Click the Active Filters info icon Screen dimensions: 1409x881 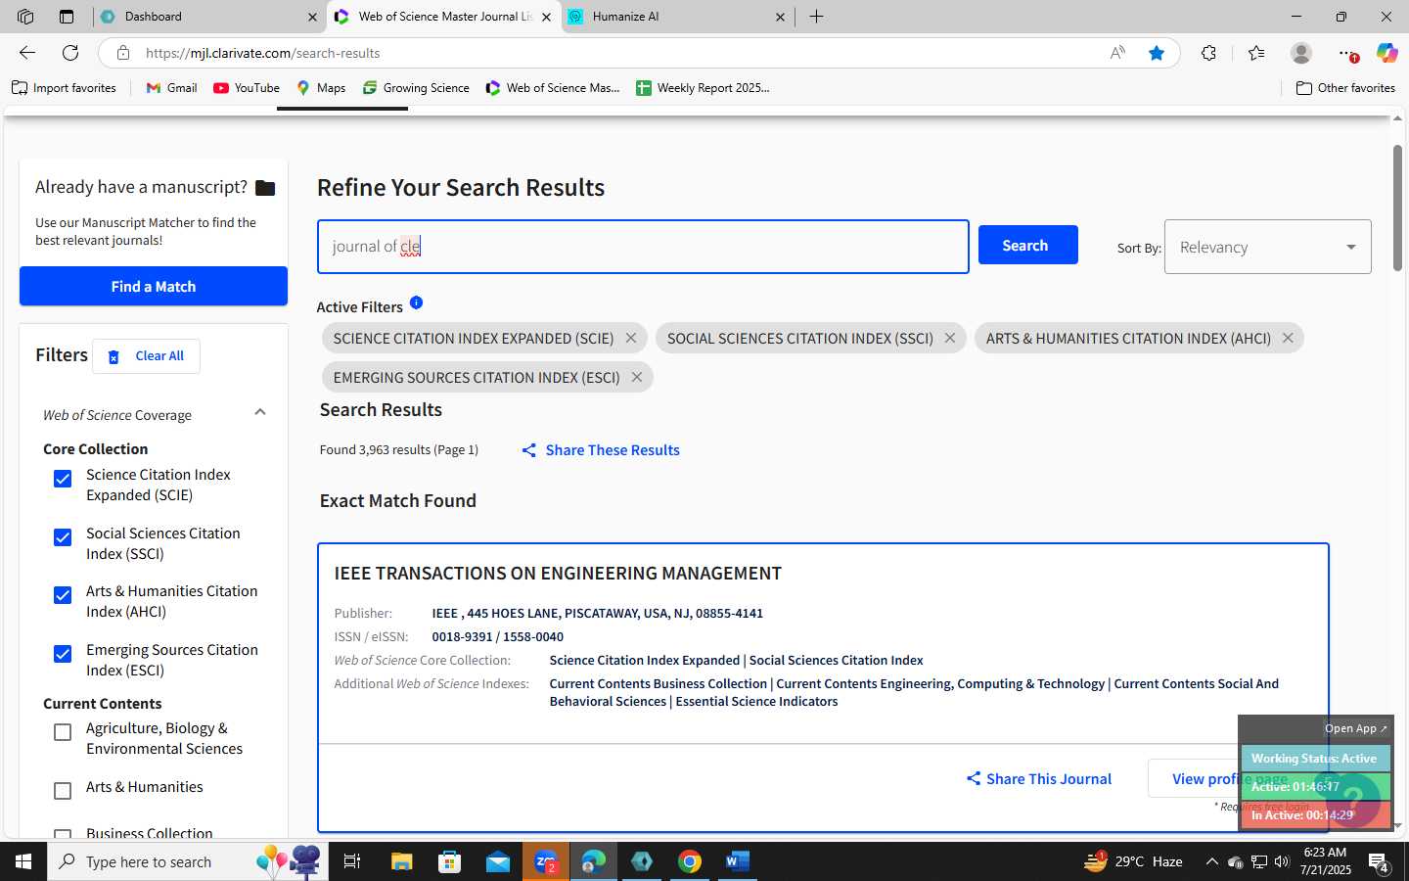point(416,302)
